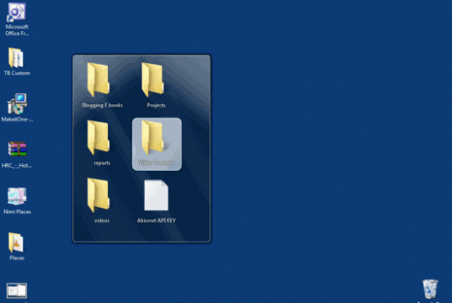This screenshot has height=303, width=452.
Task: Open the Projects folder in container
Action: 153,80
